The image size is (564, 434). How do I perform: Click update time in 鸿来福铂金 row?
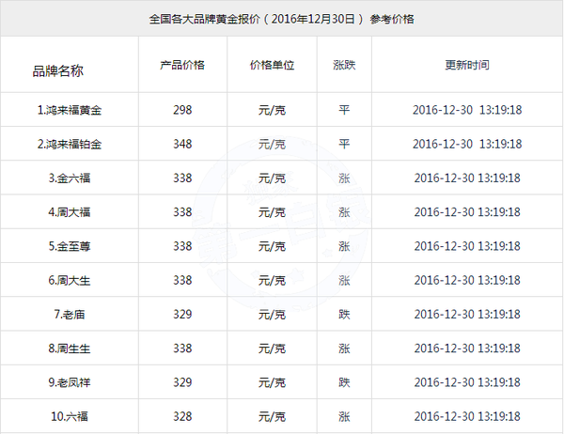pos(467,144)
